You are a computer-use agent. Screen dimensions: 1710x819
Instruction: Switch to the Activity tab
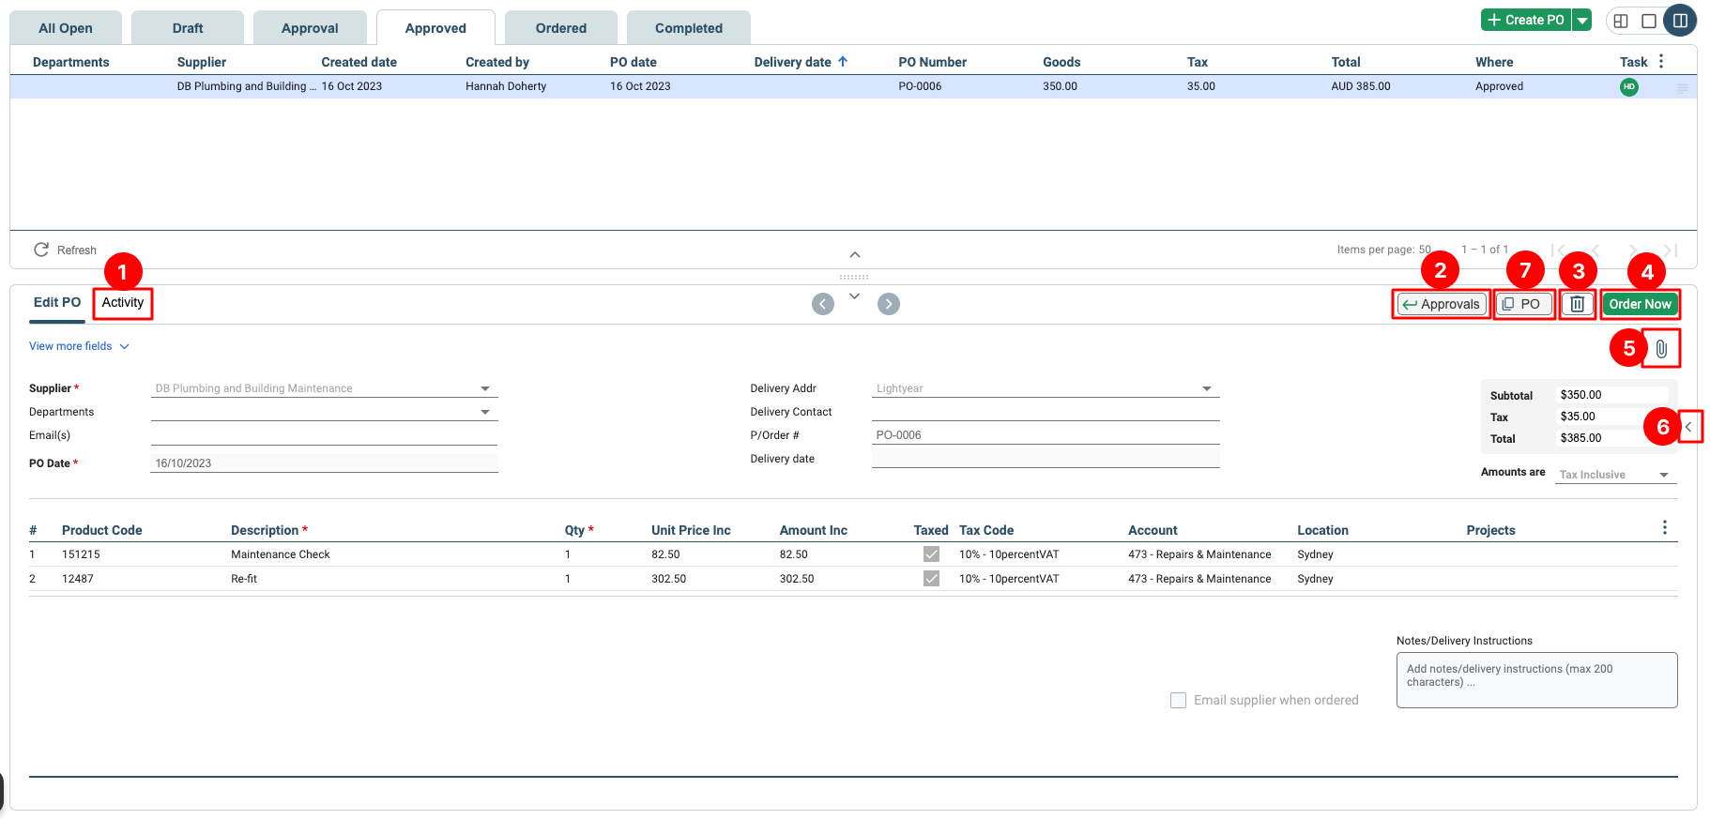coord(123,302)
